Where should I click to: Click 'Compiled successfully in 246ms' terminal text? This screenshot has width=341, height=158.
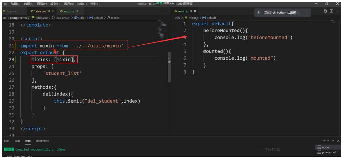40,149
